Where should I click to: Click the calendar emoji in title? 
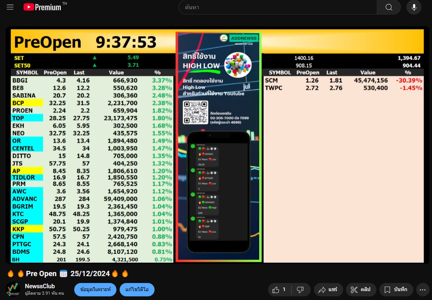coord(63,274)
